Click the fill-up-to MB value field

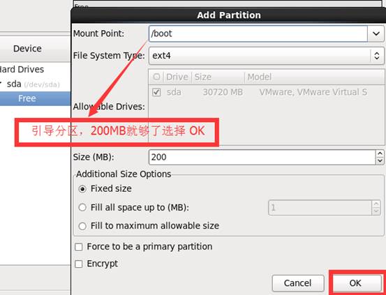click(x=320, y=208)
